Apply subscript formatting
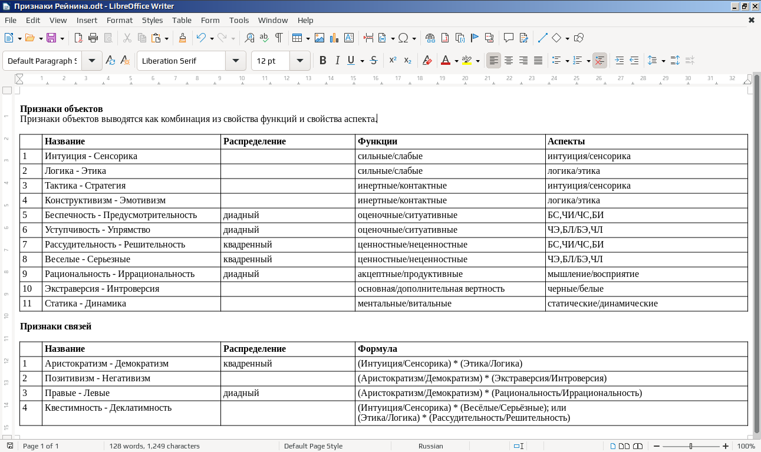 (x=407, y=61)
